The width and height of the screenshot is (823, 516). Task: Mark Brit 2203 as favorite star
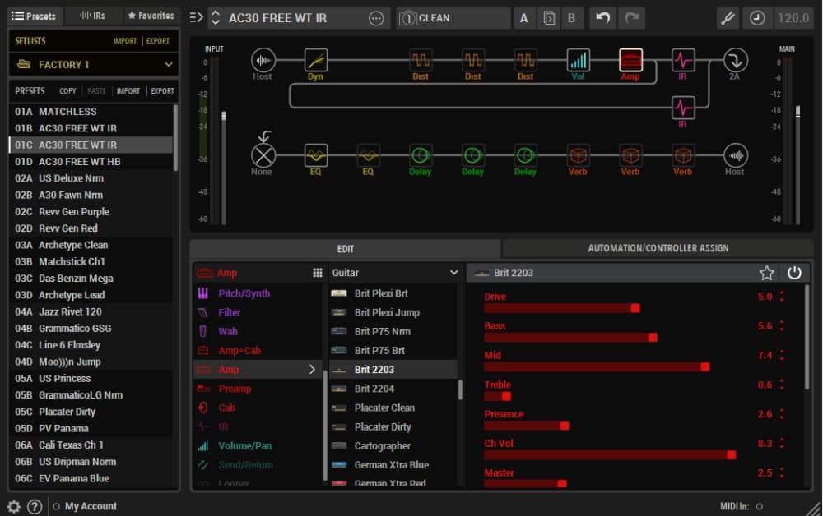click(x=767, y=273)
